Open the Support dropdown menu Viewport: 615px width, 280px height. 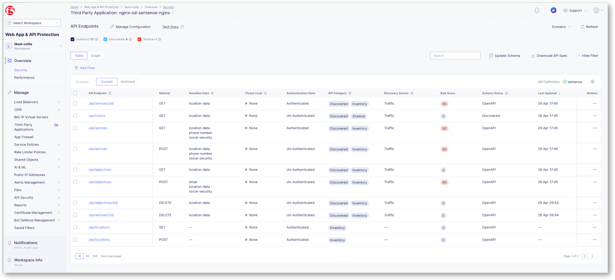(575, 11)
